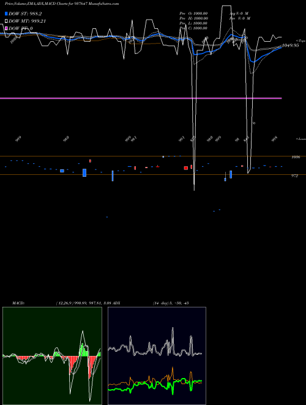Click the 'Avg V: 0 M' volume text
The width and height of the screenshot is (306, 405).
(x=239, y=13)
